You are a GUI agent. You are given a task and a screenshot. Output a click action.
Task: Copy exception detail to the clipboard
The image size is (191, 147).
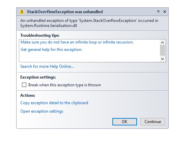click(x=54, y=103)
